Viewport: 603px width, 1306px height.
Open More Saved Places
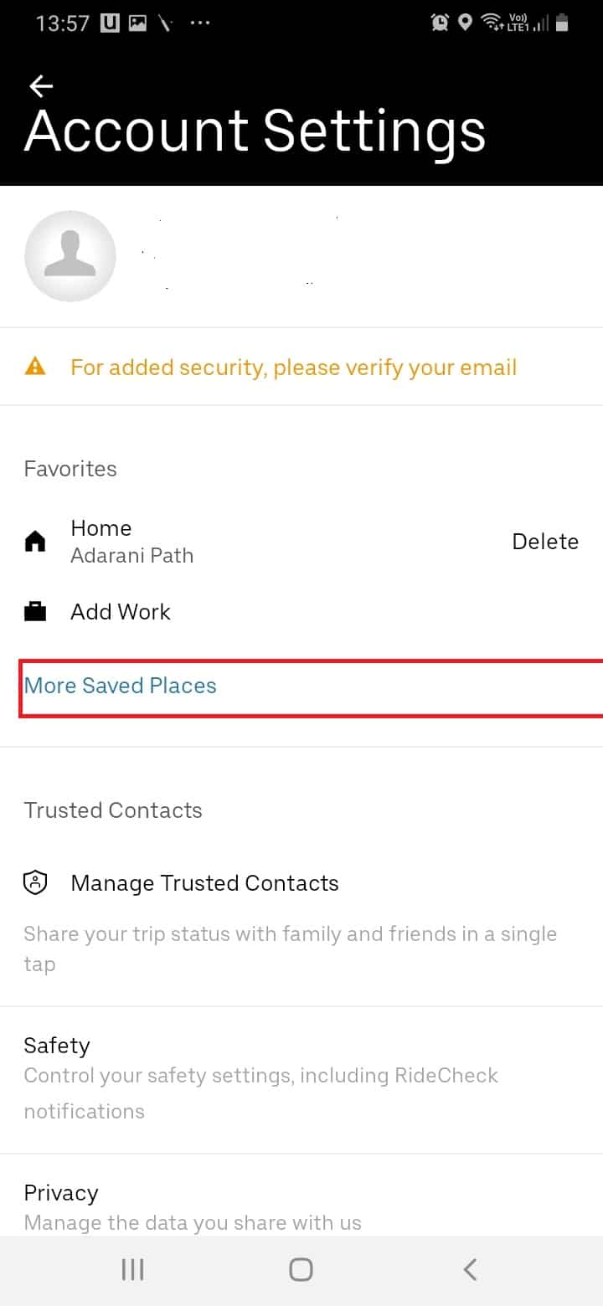pos(120,686)
